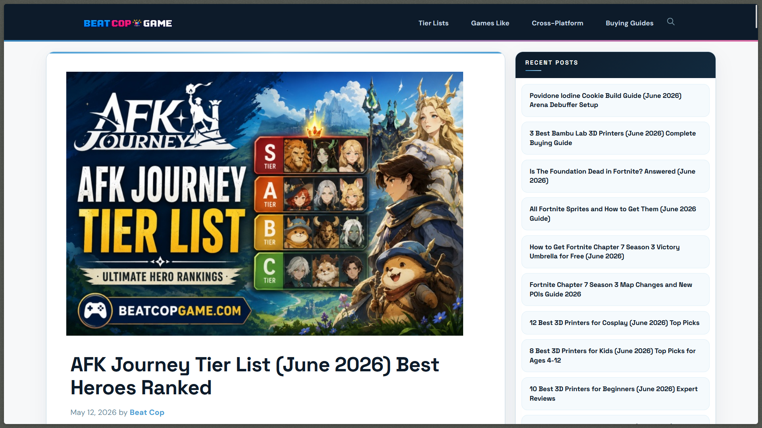762x428 pixels.
Task: Open All Fortnite Sprites guide post
Action: pos(615,214)
